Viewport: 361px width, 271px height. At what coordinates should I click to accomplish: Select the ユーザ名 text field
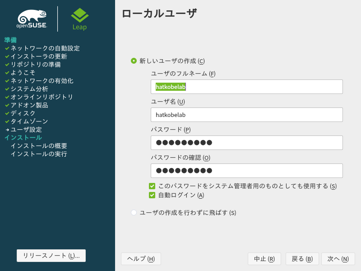(x=247, y=115)
